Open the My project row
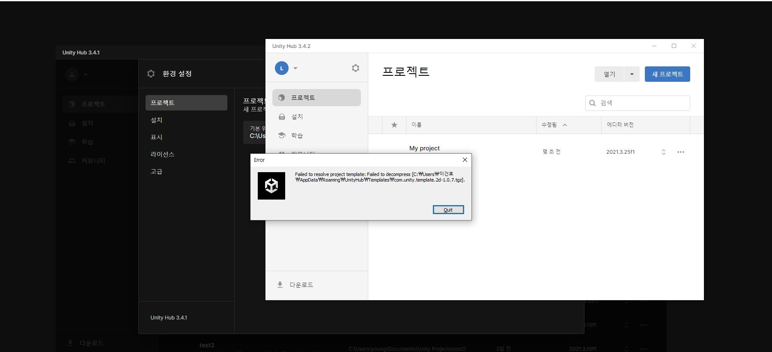 pos(536,152)
